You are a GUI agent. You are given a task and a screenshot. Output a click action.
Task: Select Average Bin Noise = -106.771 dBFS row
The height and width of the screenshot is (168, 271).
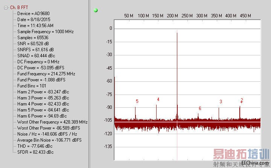49,140
